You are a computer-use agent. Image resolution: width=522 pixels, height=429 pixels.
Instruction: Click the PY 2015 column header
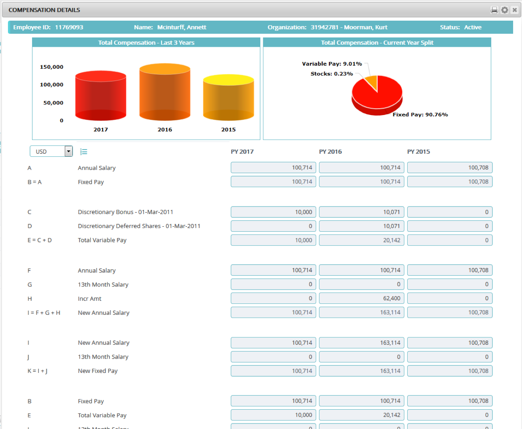[419, 151]
